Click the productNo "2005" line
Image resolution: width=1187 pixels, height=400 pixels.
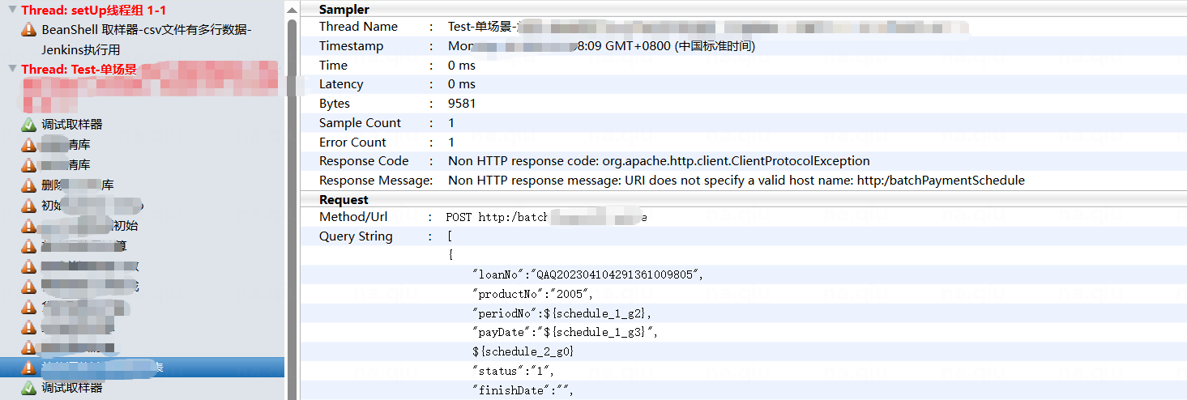(533, 294)
